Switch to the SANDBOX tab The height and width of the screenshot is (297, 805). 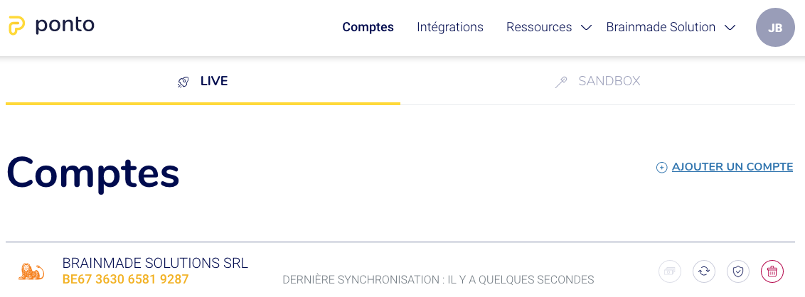pos(597,81)
